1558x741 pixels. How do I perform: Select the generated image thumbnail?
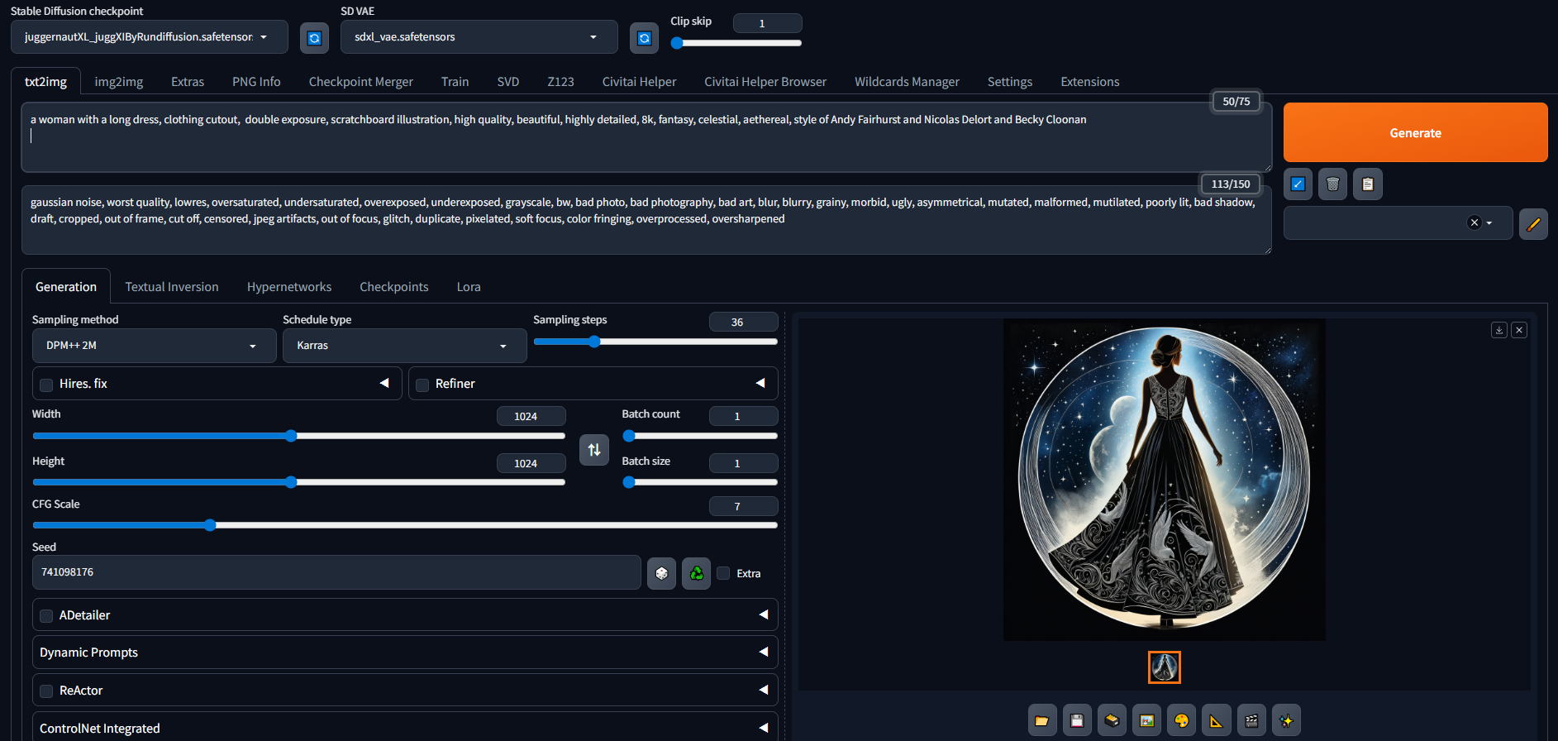pos(1164,667)
